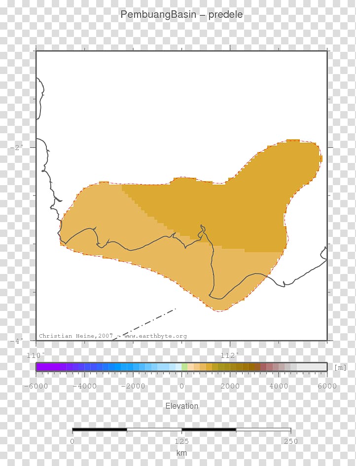Click the darker orange basin region
Image resolution: width=356 pixels, height=466 pixels.
238,208
